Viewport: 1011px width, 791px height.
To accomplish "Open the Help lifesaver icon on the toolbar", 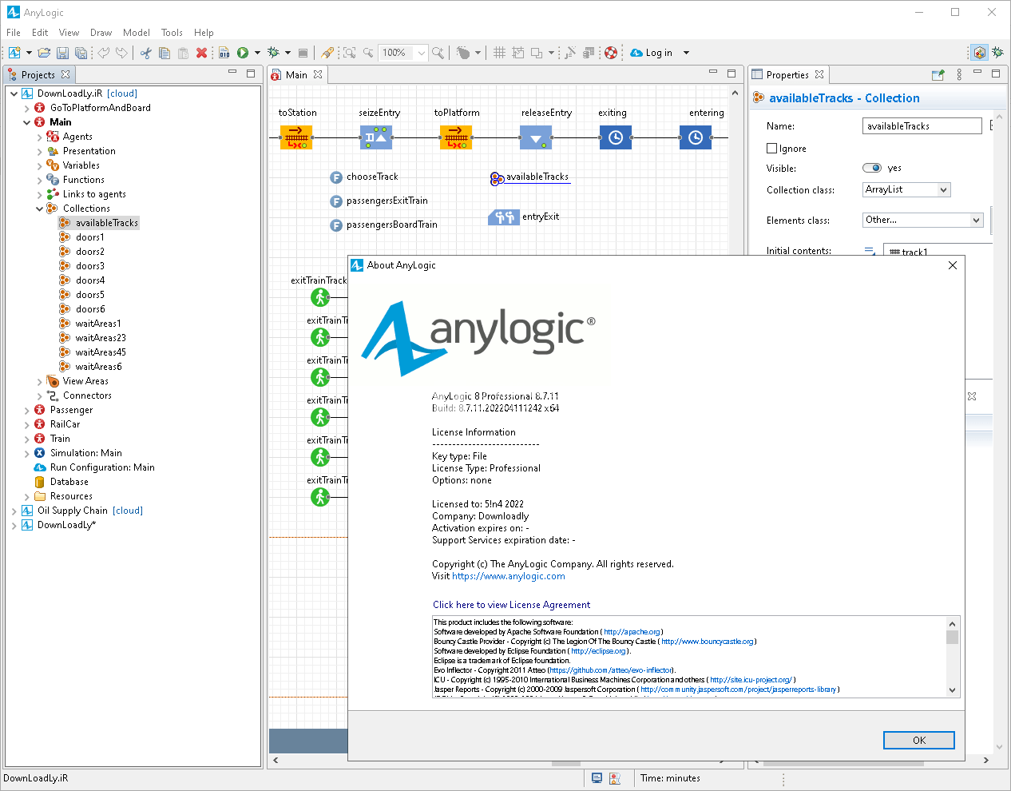I will tap(609, 52).
